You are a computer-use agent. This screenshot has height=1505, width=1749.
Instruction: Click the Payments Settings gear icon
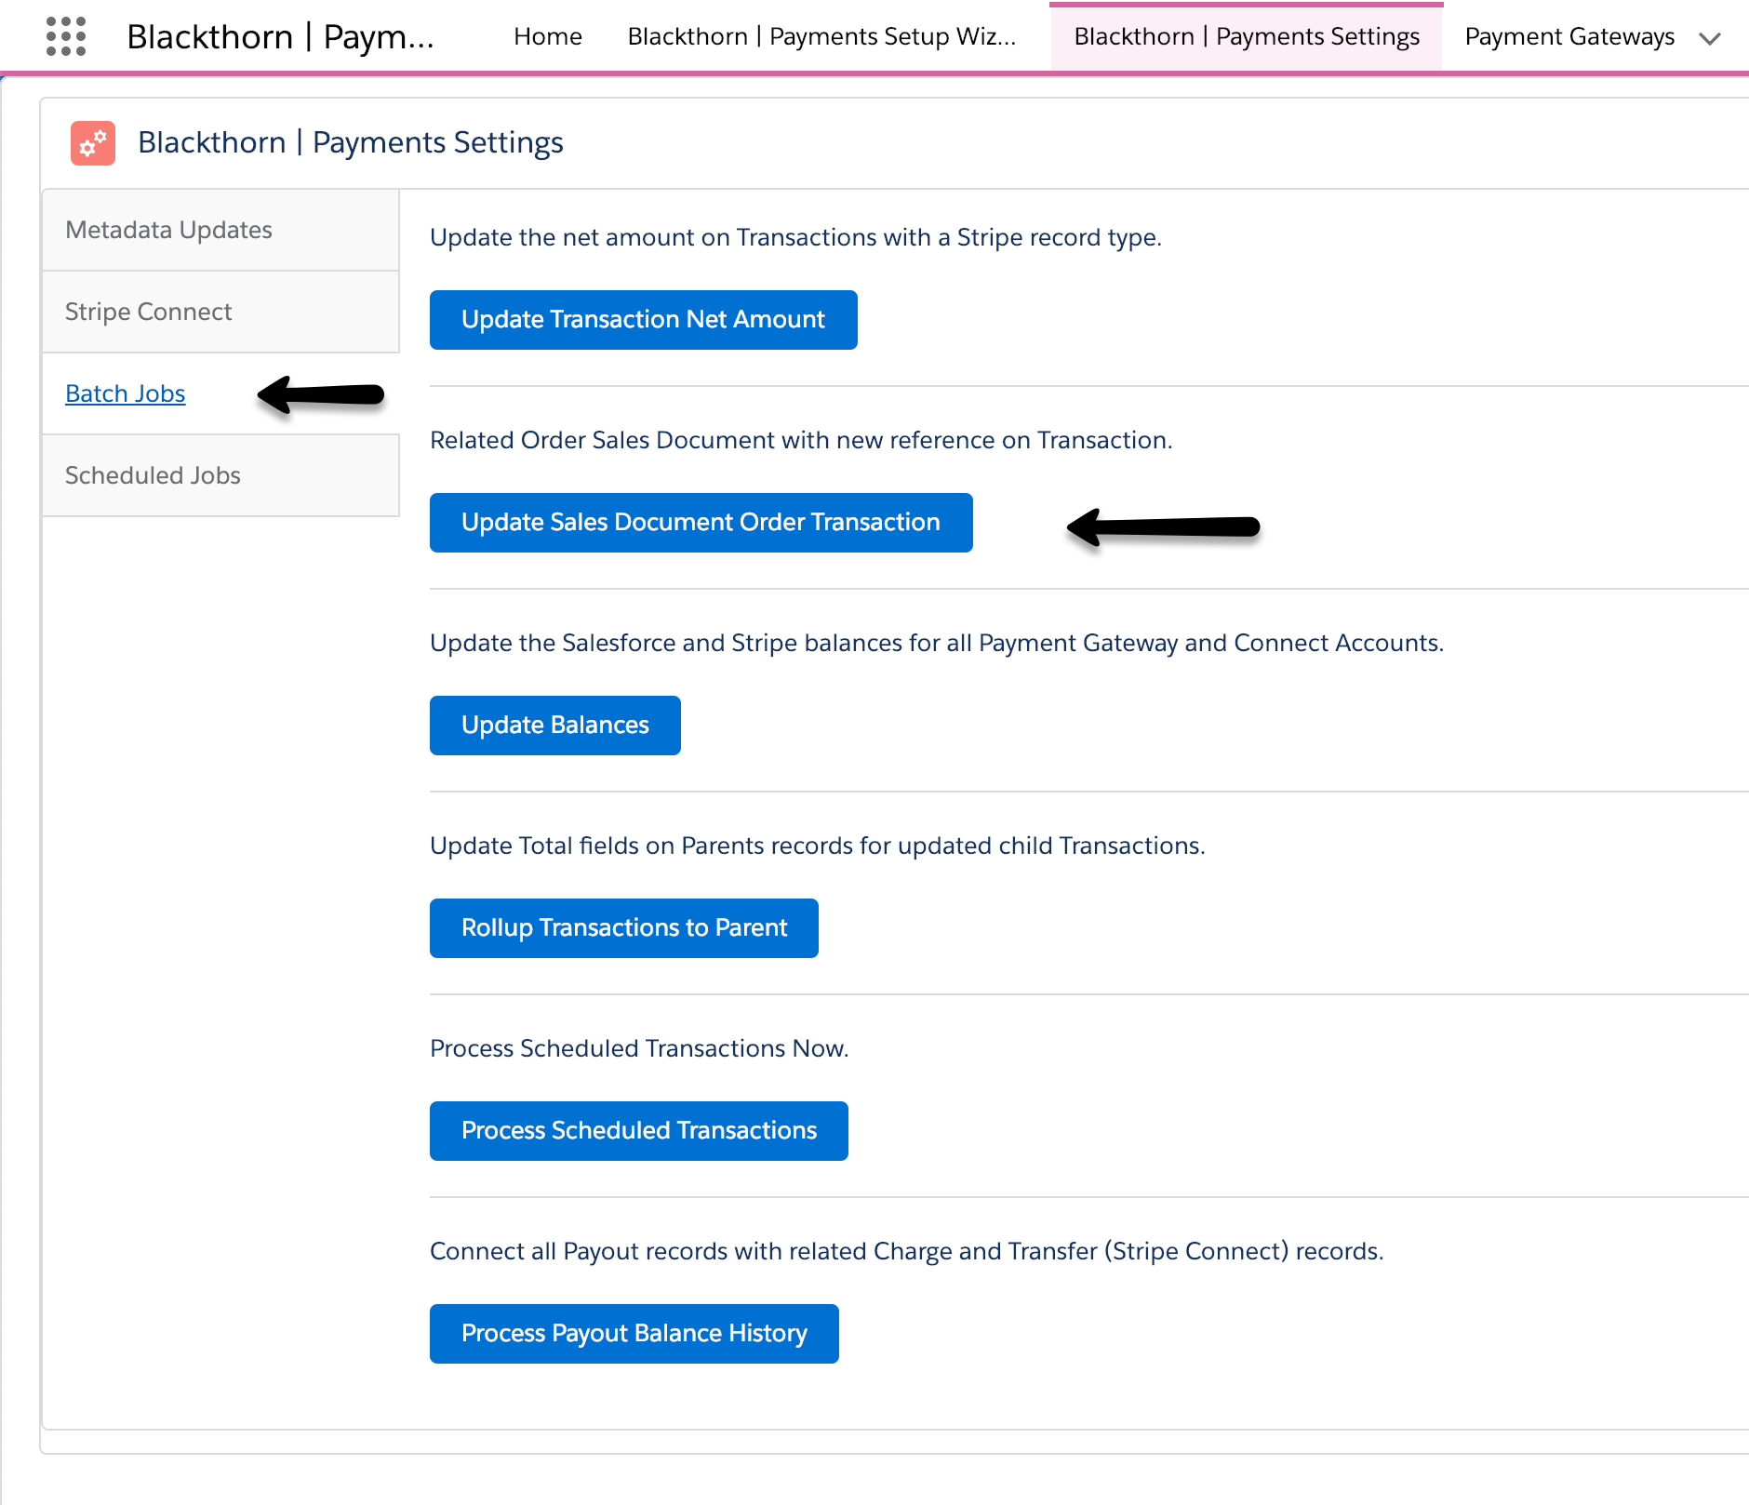(x=93, y=143)
